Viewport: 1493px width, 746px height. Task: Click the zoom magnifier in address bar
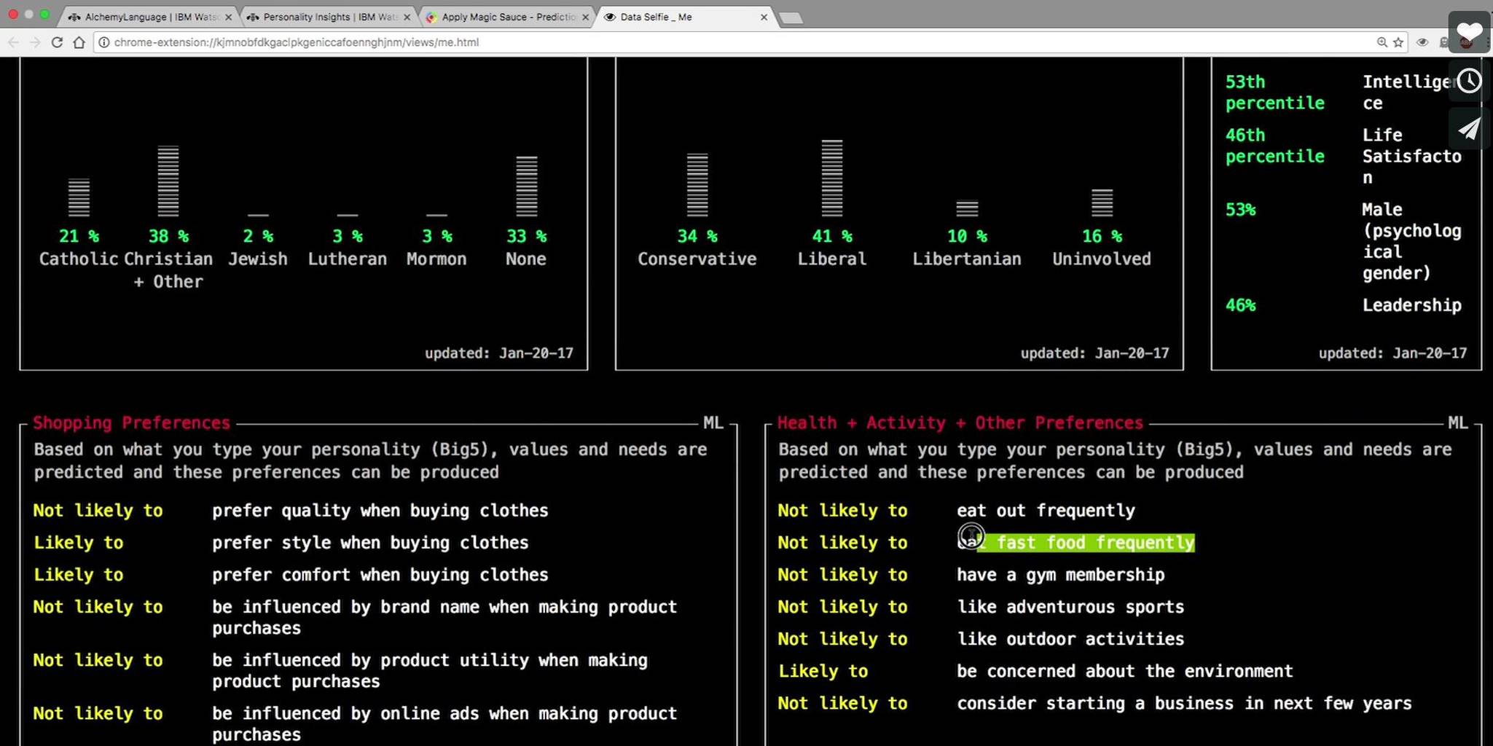[1382, 42]
